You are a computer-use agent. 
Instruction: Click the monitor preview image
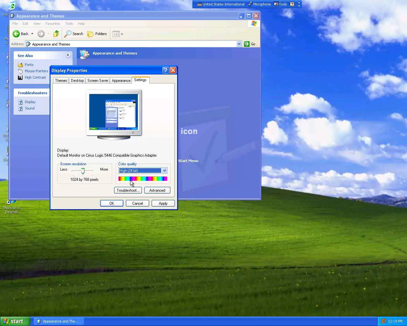(x=114, y=115)
